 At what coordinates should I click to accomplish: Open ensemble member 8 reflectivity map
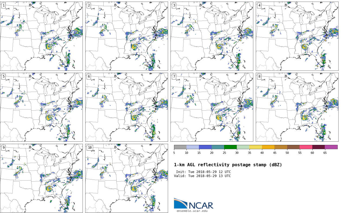click(x=297, y=107)
